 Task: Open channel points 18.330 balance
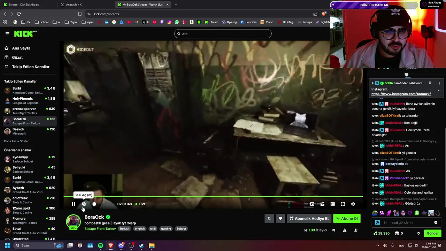(381, 233)
